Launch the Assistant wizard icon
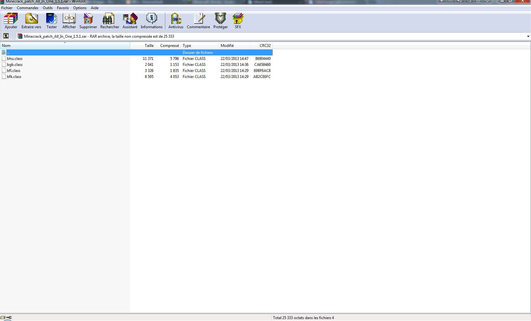This screenshot has width=531, height=321. pos(130,21)
